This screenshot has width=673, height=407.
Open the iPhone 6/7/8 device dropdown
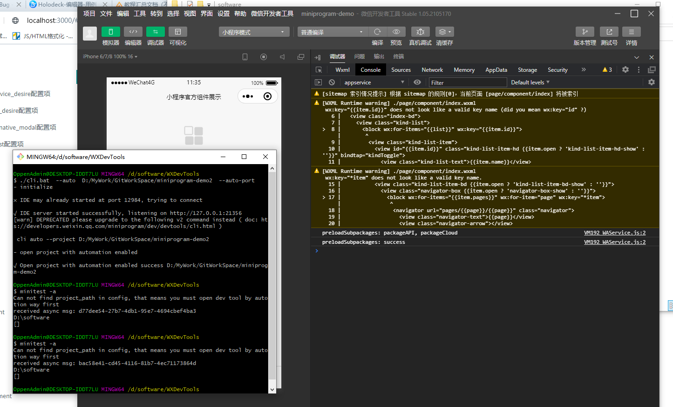[x=110, y=57]
